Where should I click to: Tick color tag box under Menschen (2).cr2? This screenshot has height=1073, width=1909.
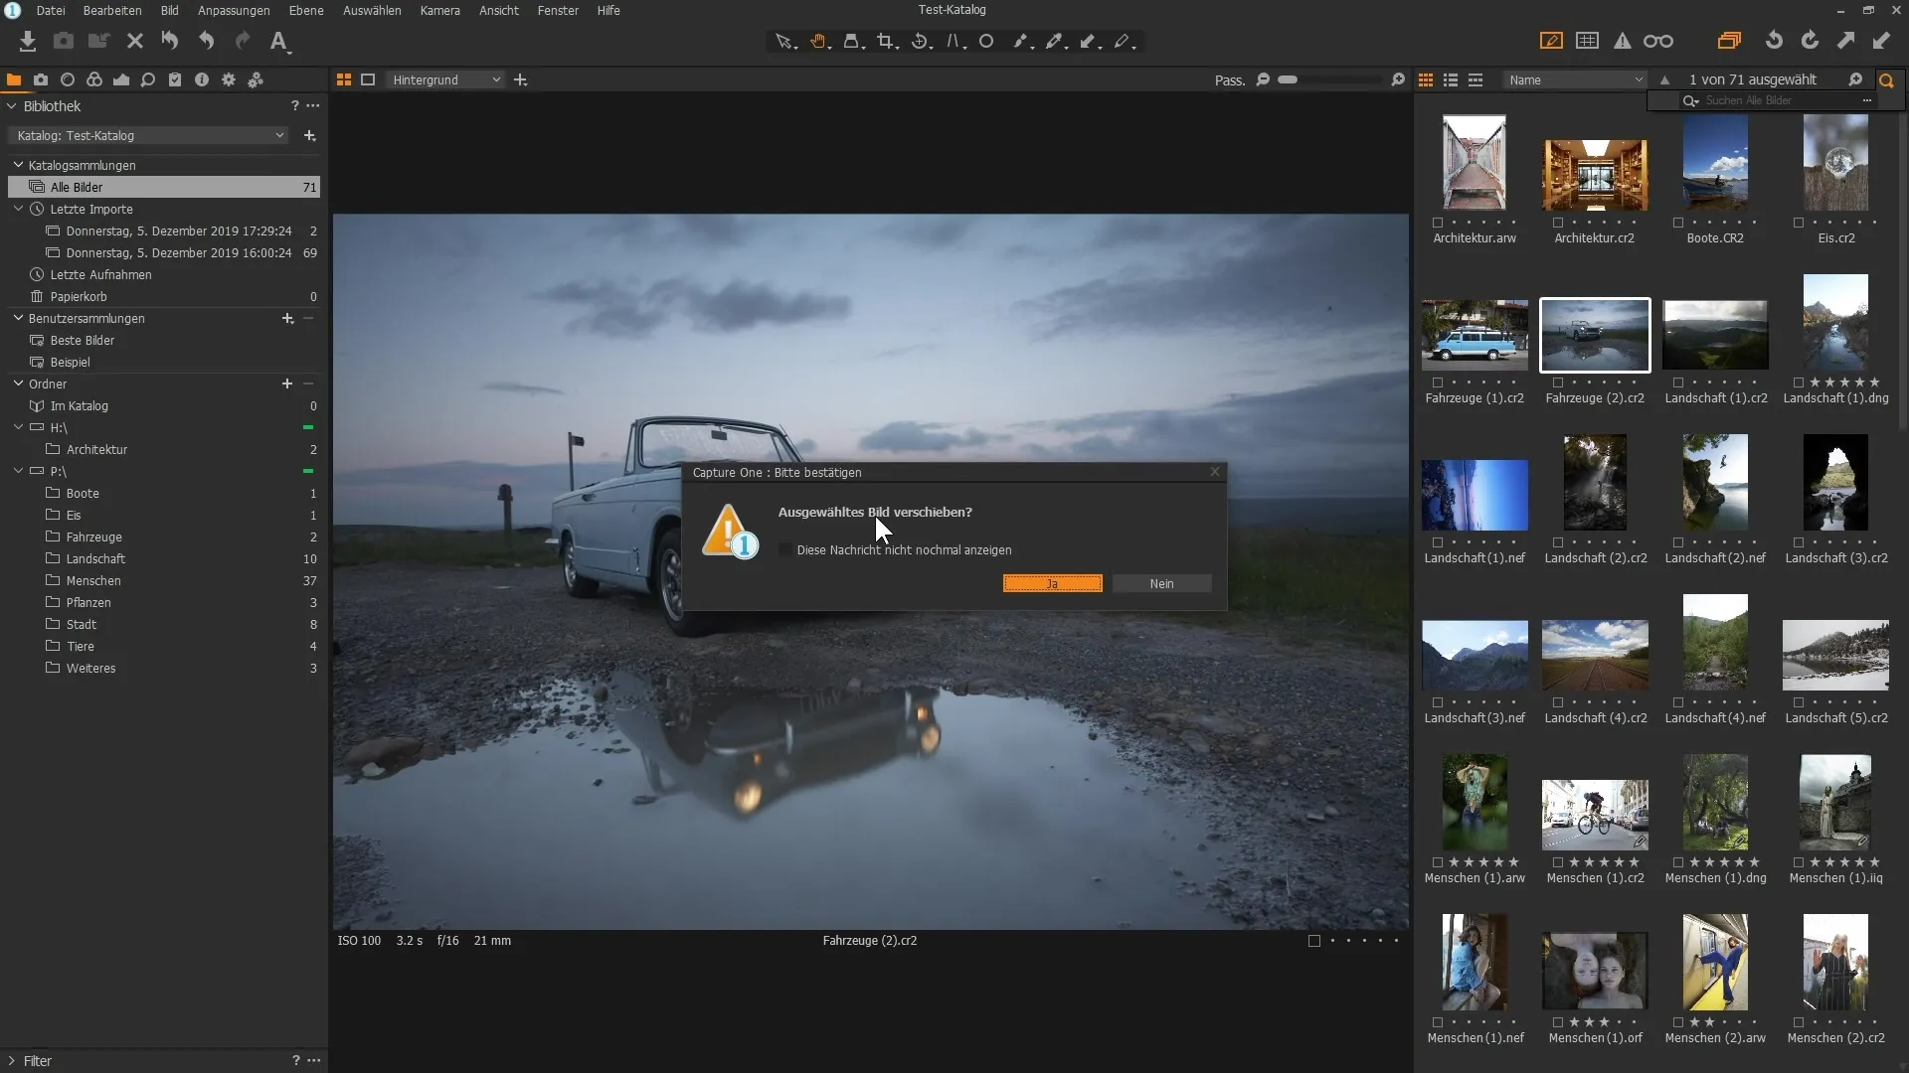pos(1799,1022)
